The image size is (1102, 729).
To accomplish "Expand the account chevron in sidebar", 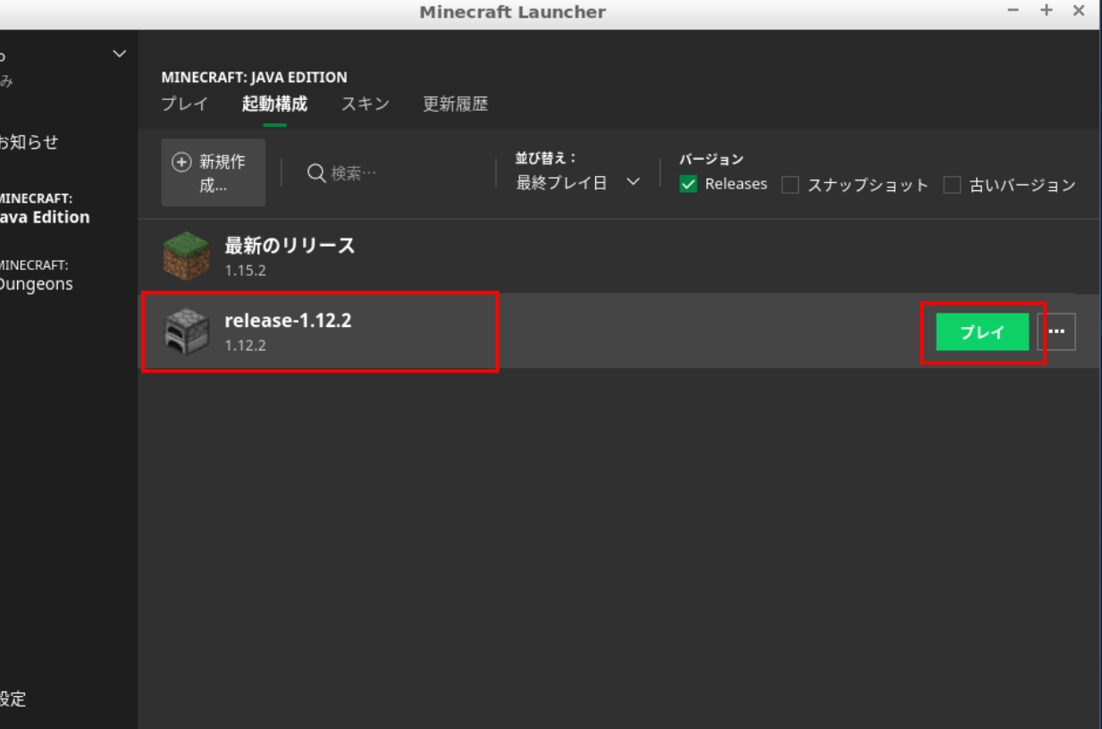I will pyautogui.click(x=120, y=54).
